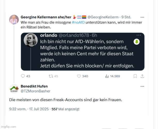Open the quoted orlando tweet text
Viewport: 158px width, 129px height.
pos(87,54)
